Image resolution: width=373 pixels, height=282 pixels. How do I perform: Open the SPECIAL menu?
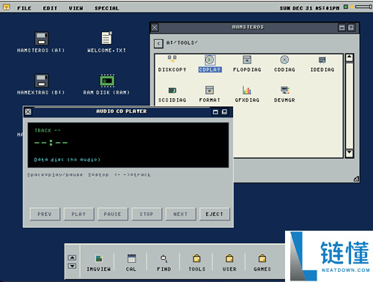(x=107, y=8)
